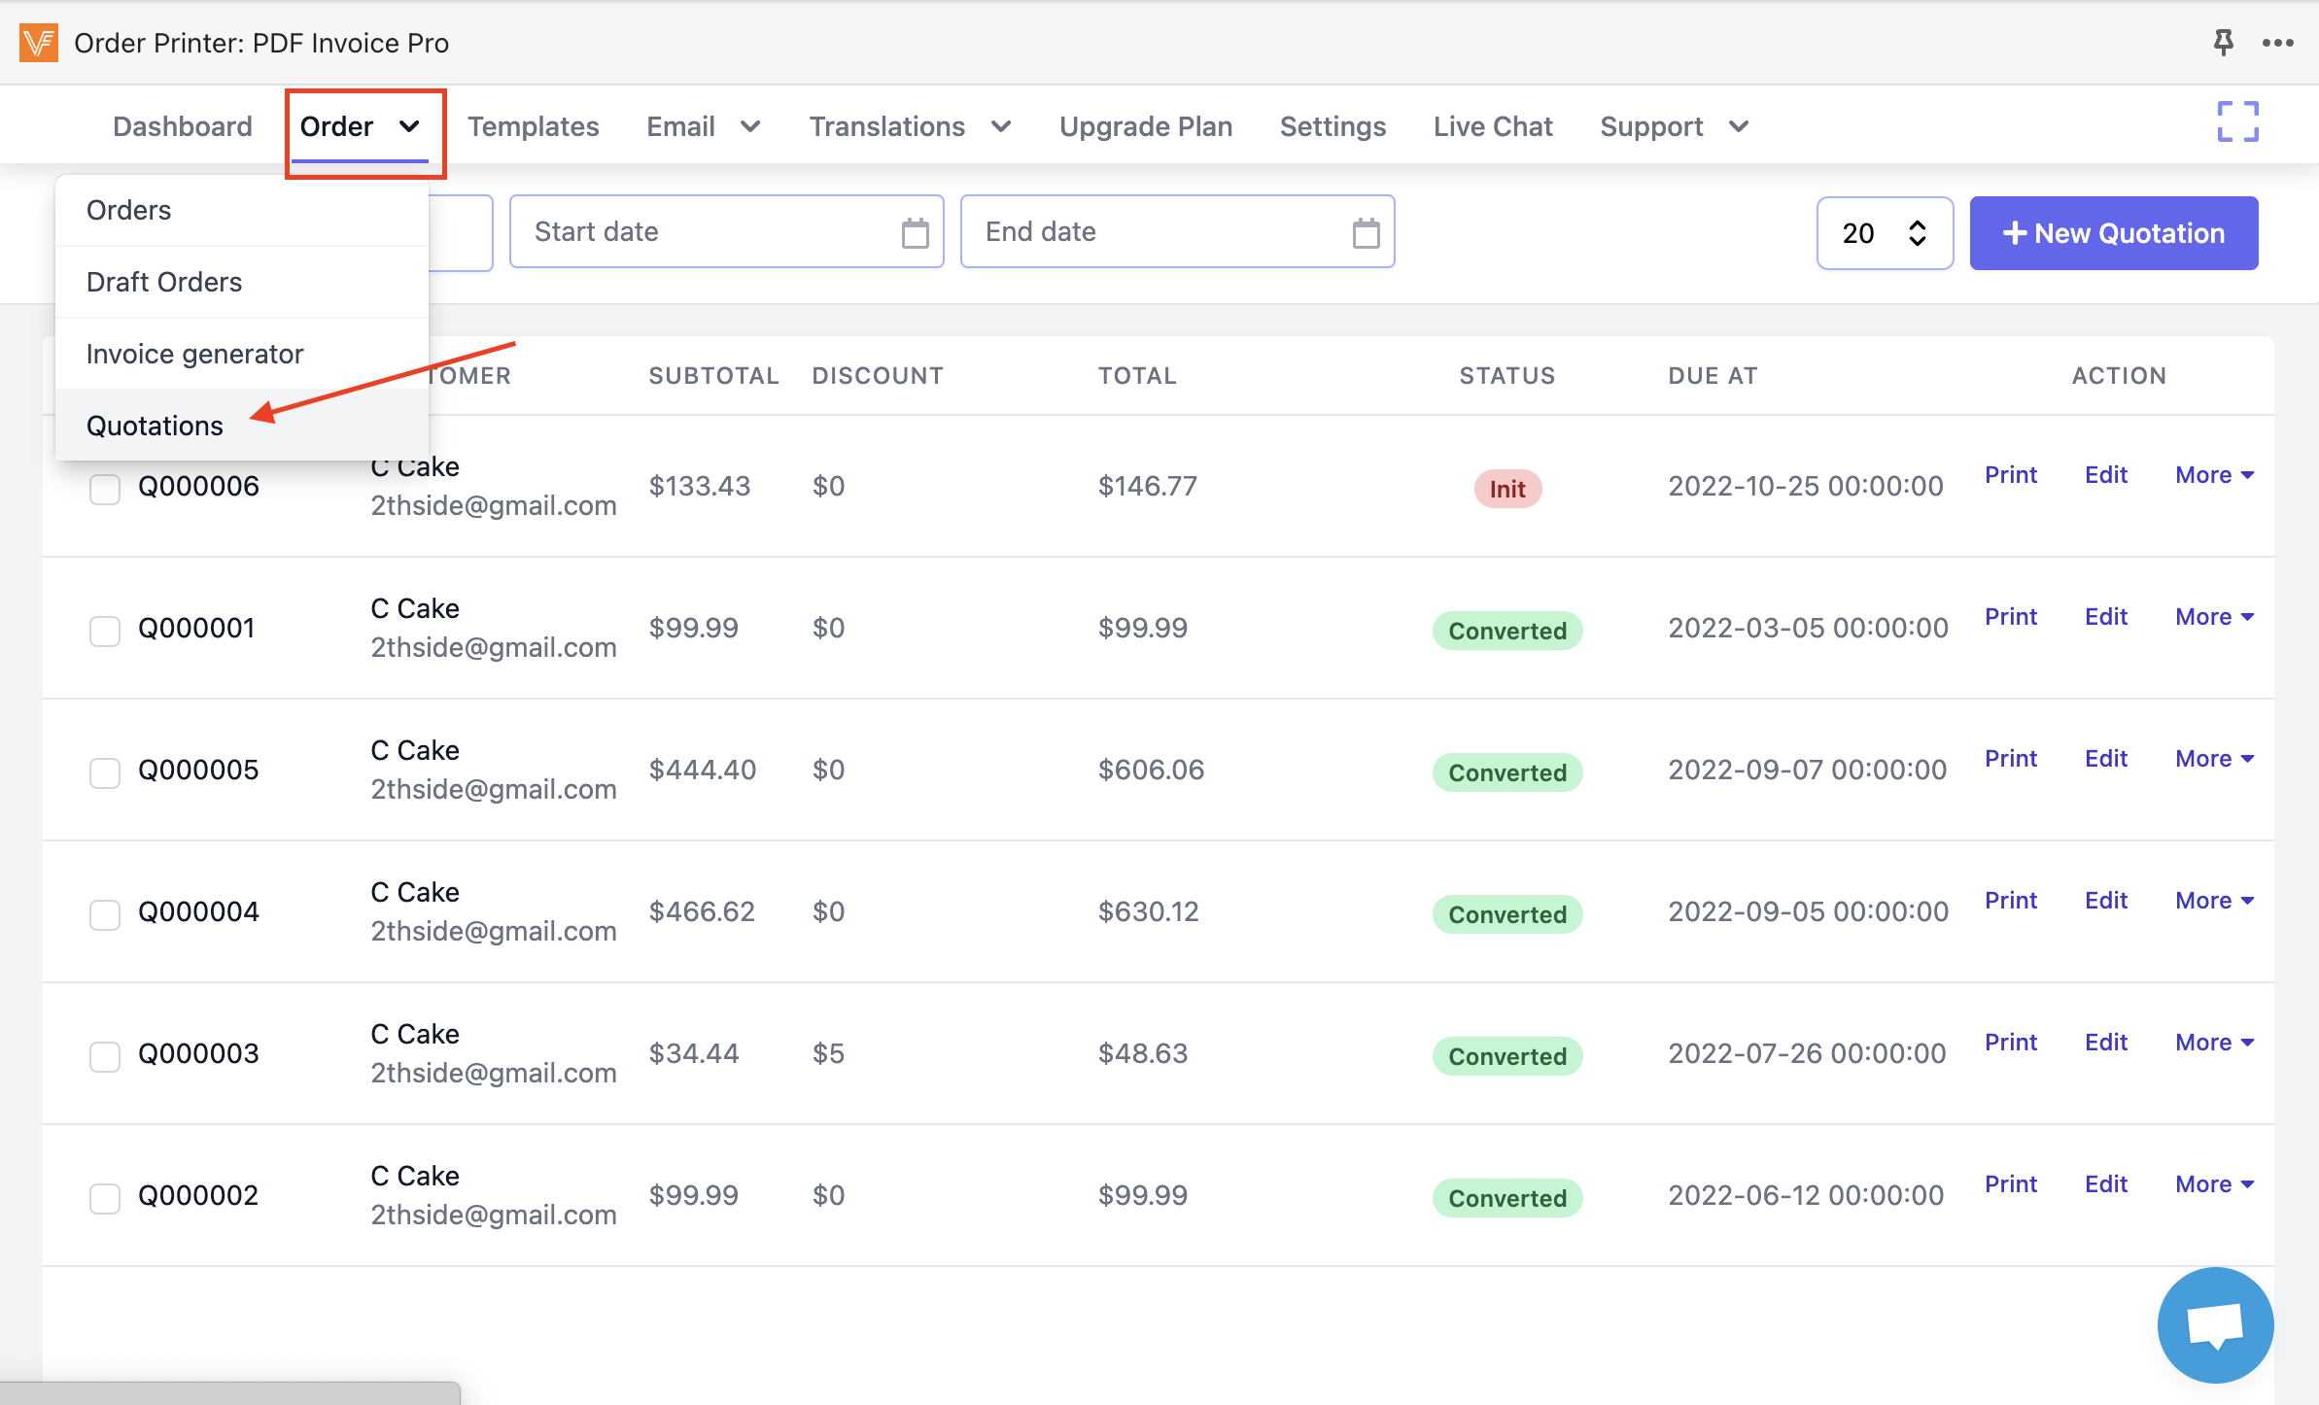
Task: Click the fullscreen expand icon
Action: coord(2237,122)
